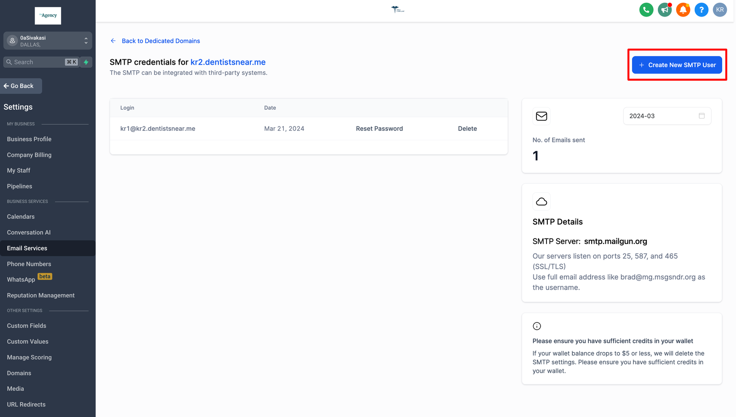736x417 pixels.
Task: Go to Phone Numbers settings
Action: click(x=29, y=264)
